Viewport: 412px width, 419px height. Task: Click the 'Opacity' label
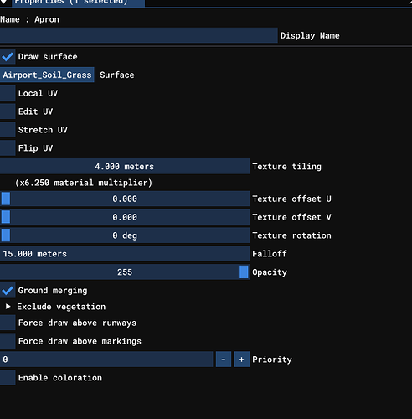pos(270,272)
